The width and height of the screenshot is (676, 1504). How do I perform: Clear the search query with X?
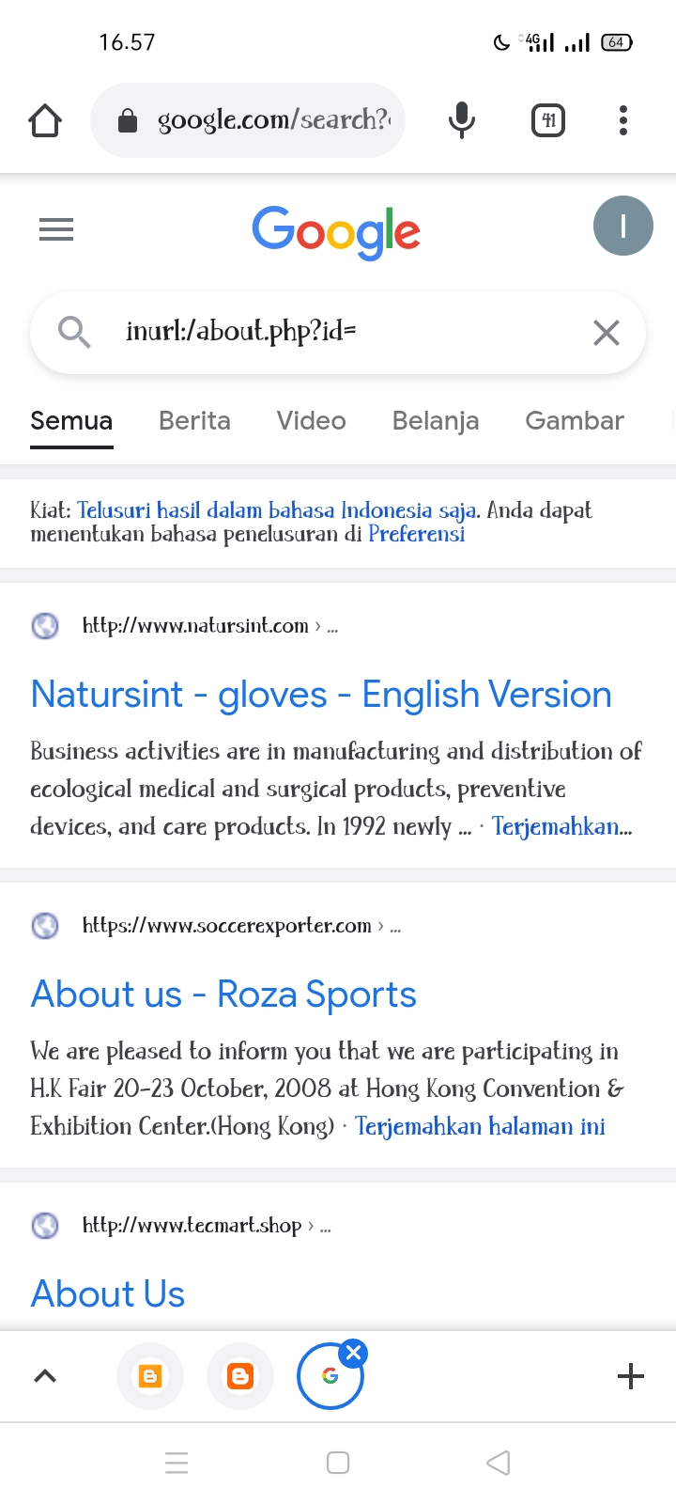(607, 332)
